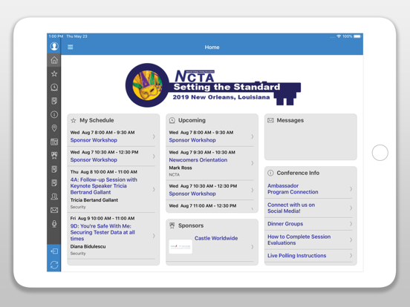The width and height of the screenshot is (410, 307).
Task: Expand chevron for Connect with us on Social Media
Action: click(x=351, y=208)
